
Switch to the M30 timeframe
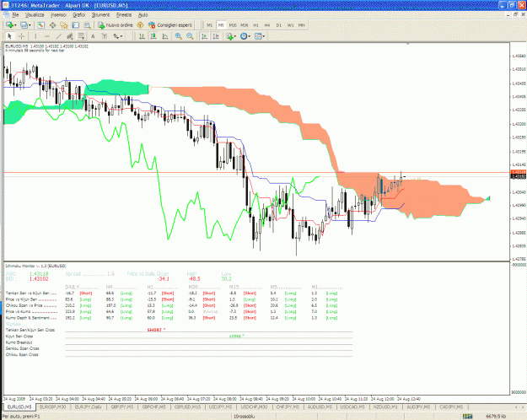pyautogui.click(x=245, y=25)
